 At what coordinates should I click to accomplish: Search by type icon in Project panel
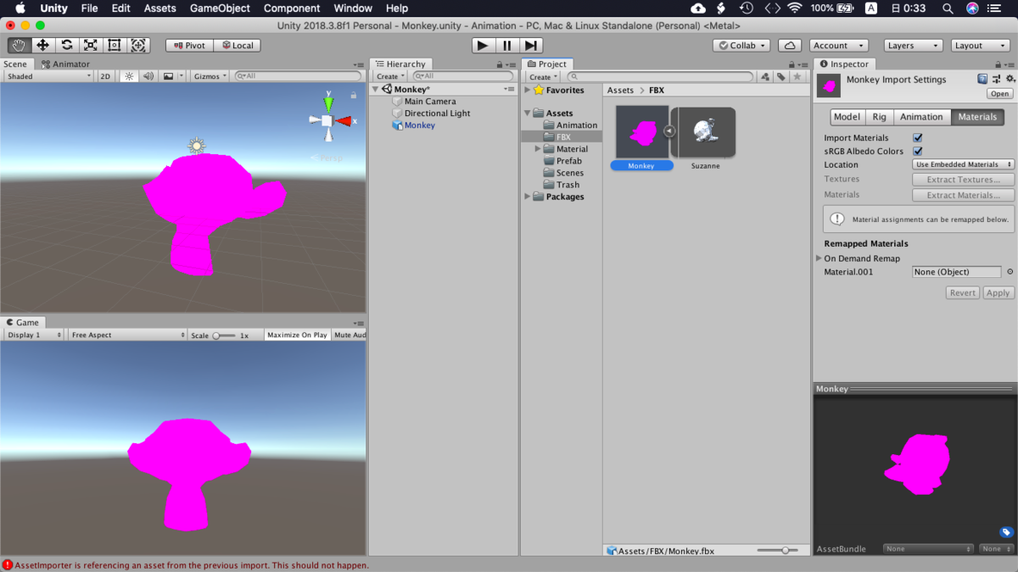[765, 76]
